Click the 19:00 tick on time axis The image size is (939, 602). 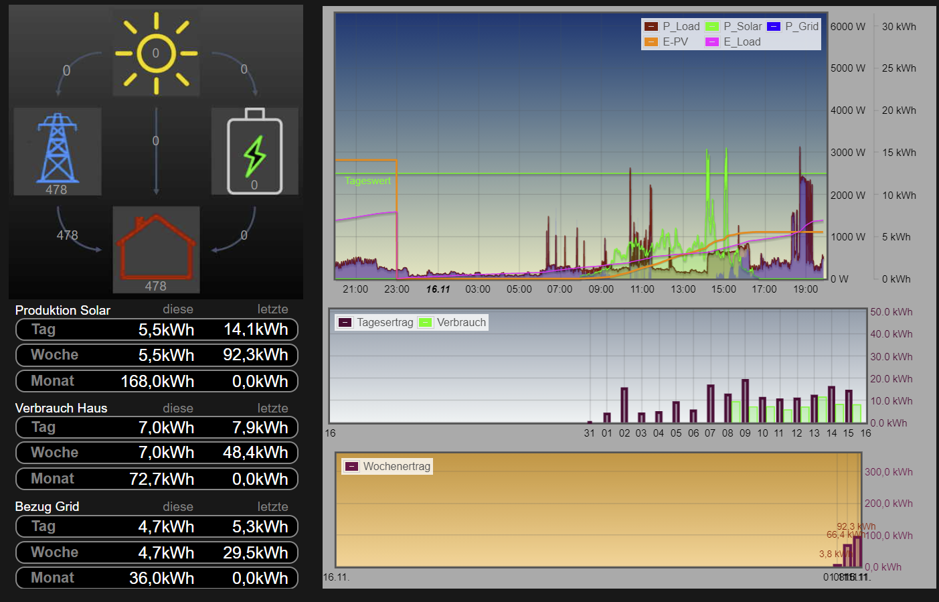click(x=805, y=289)
